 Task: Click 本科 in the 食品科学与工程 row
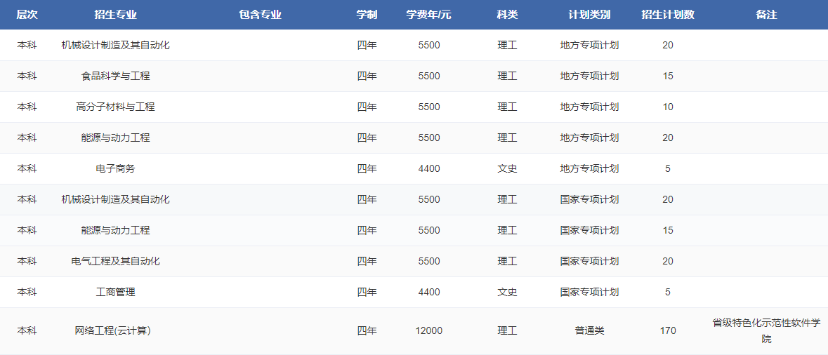click(x=27, y=76)
